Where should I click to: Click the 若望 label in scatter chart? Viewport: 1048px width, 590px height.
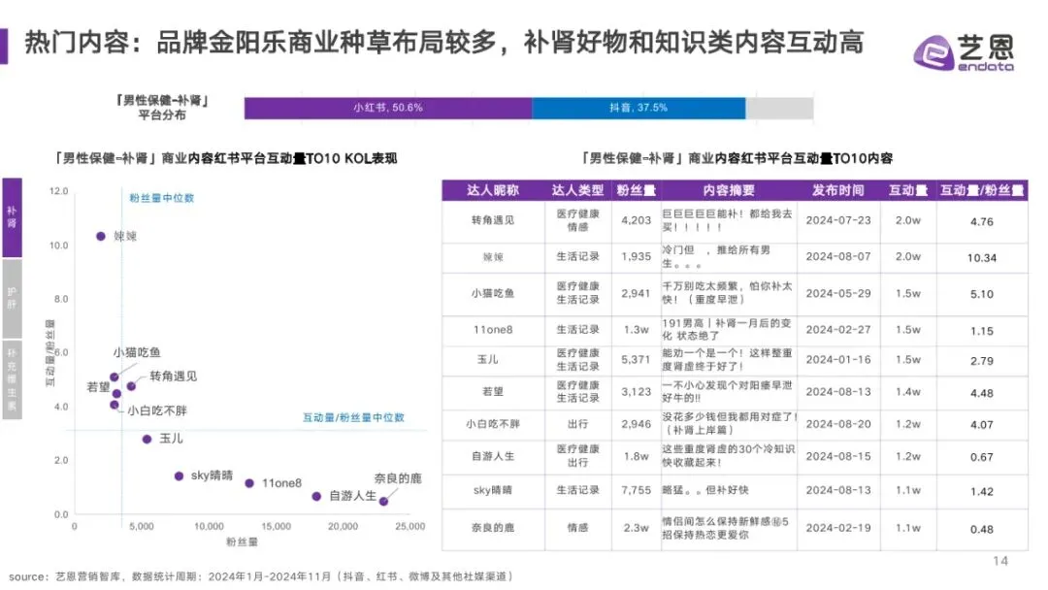98,387
